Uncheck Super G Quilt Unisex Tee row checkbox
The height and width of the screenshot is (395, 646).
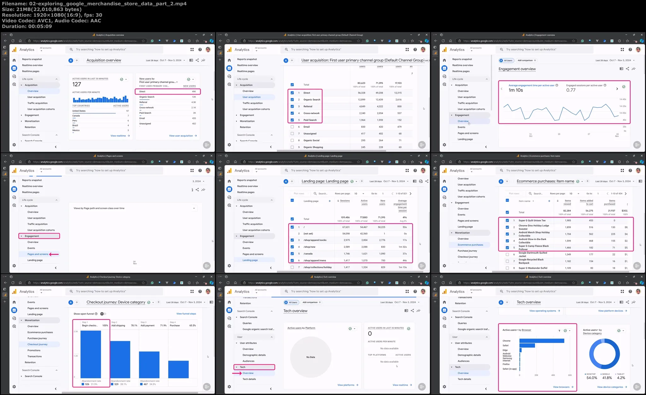point(507,220)
